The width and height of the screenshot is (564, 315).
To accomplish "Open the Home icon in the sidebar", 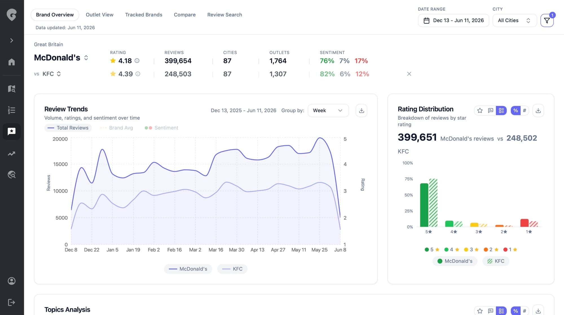I will pos(12,62).
